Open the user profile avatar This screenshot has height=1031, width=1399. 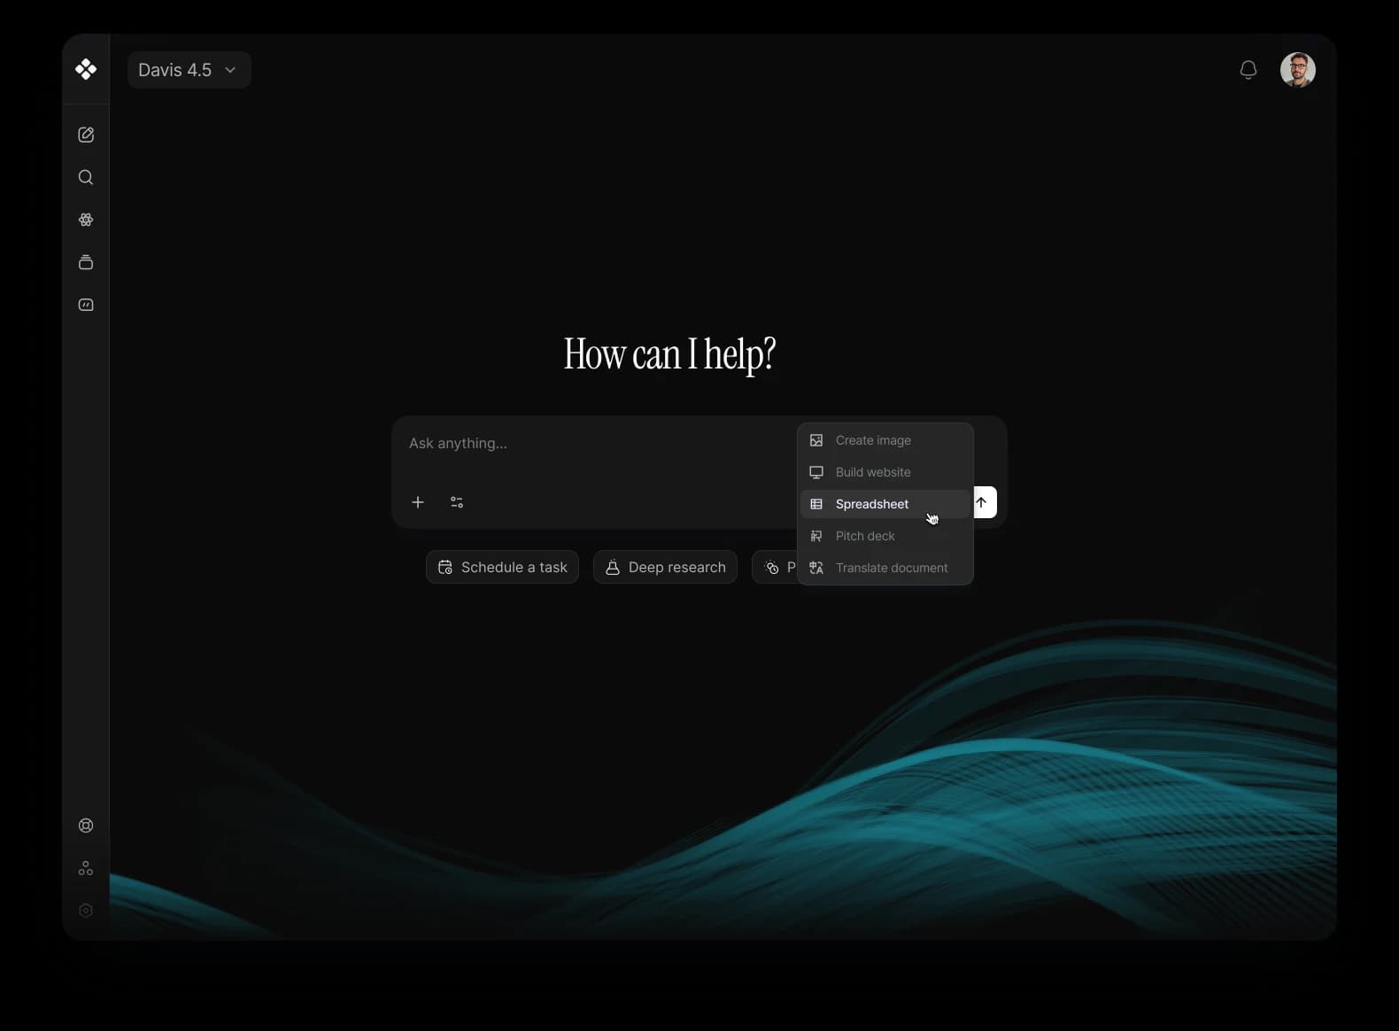(1298, 70)
